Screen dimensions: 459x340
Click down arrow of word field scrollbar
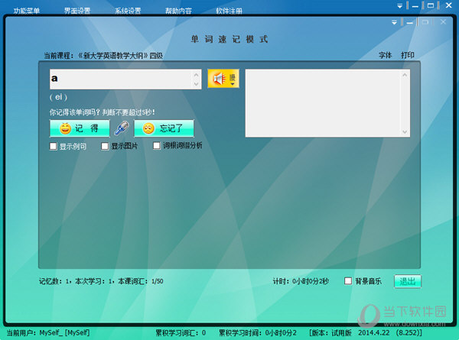pos(197,84)
